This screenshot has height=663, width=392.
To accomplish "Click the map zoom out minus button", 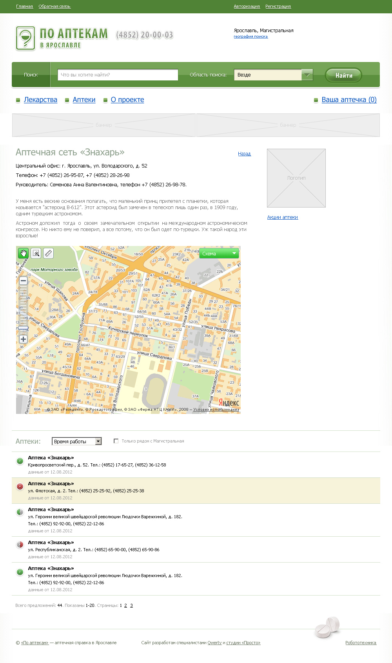I will coord(24,281).
